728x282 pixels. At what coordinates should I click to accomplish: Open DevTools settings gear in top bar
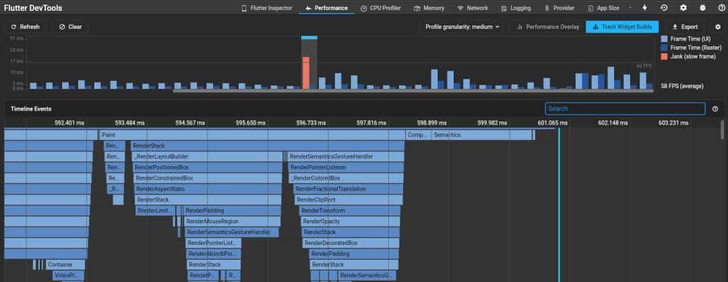pos(684,8)
